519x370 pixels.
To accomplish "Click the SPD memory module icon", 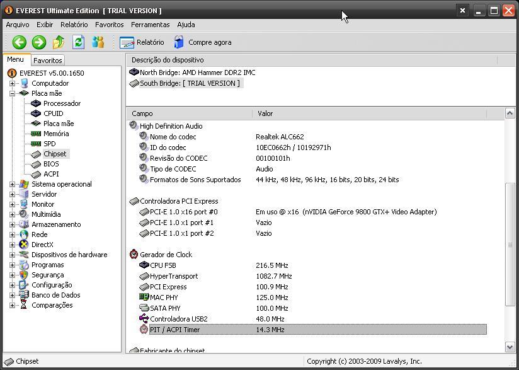I will click(36, 144).
